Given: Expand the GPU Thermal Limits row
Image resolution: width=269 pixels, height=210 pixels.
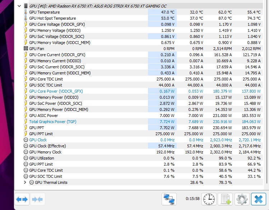Looking at the screenshot, I should 25,182.
